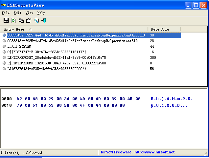
Task: Click the bullet icon beside the L$HYDRAENCKEY entry
Action: 4,57
